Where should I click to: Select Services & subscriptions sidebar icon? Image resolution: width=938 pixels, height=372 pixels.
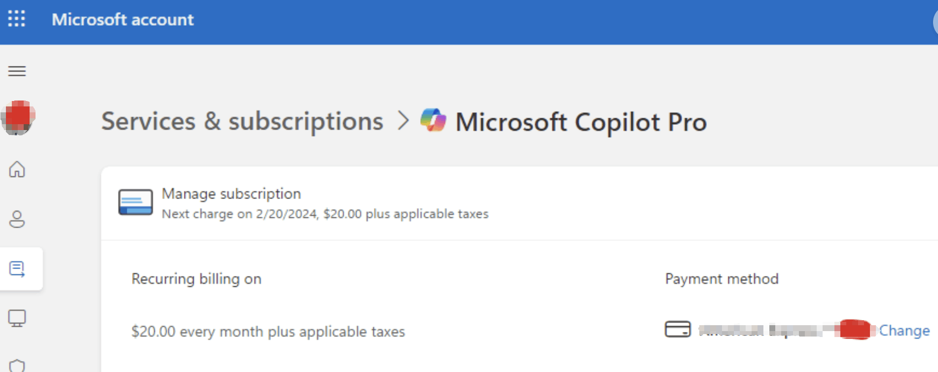(17, 269)
